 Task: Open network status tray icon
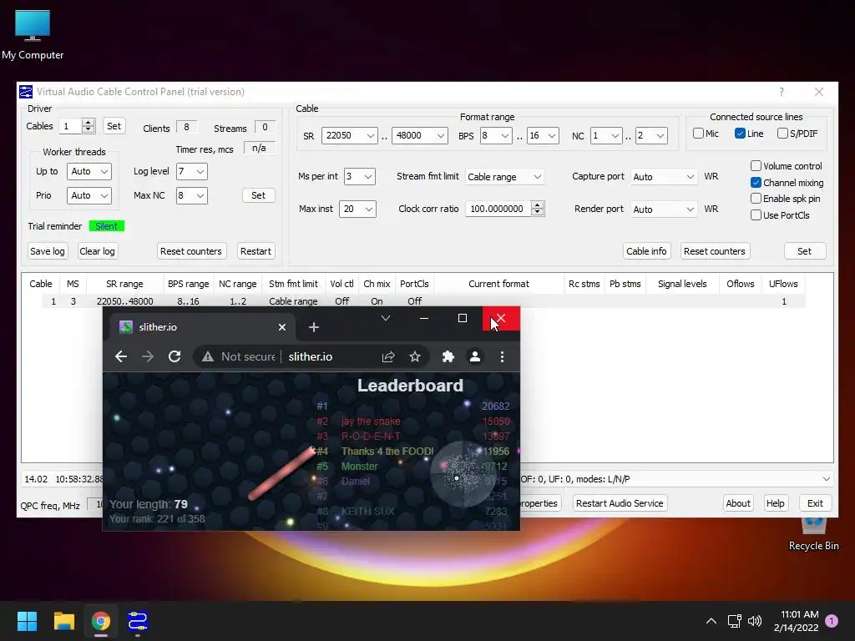click(x=734, y=621)
